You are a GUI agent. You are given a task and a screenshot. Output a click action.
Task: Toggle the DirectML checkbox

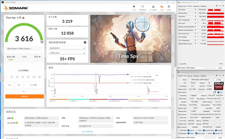pyautogui.click(x=216, y=130)
